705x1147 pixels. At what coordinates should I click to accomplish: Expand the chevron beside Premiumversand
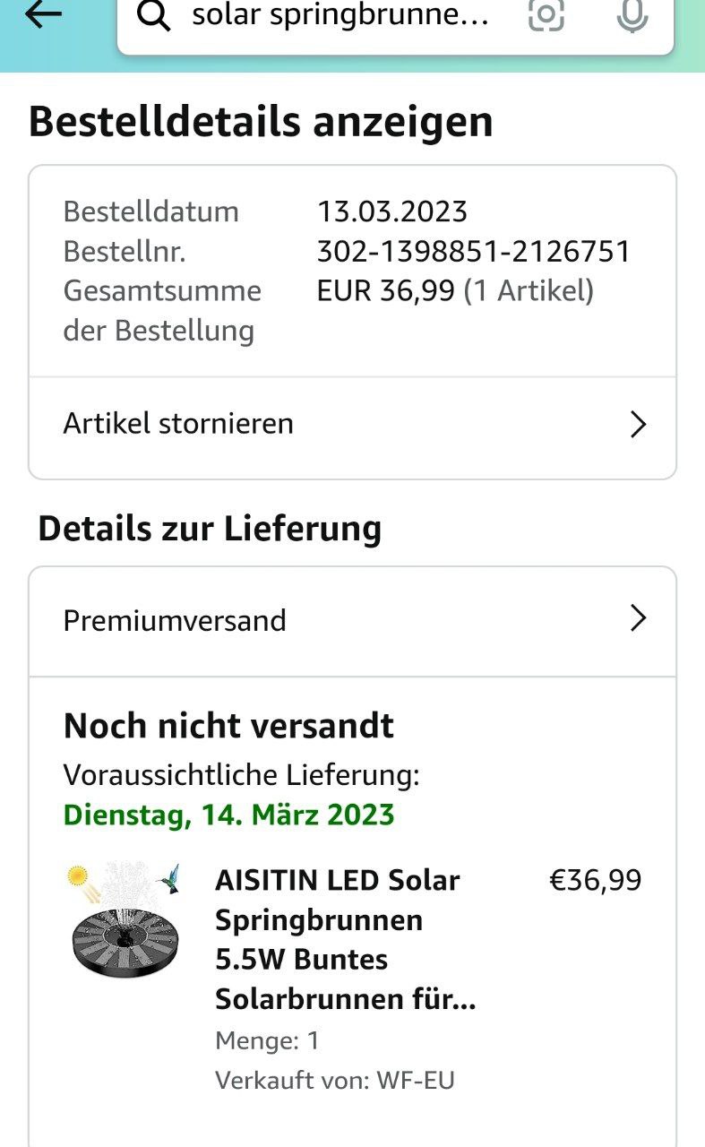click(x=638, y=618)
